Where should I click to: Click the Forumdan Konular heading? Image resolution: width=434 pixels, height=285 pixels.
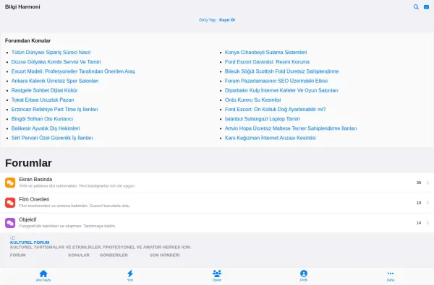pyautogui.click(x=27, y=40)
